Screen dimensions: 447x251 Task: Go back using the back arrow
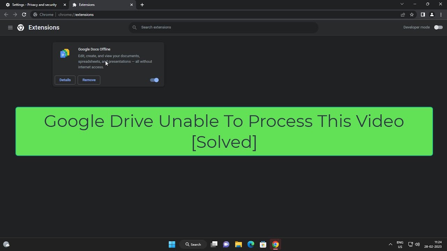click(x=6, y=15)
